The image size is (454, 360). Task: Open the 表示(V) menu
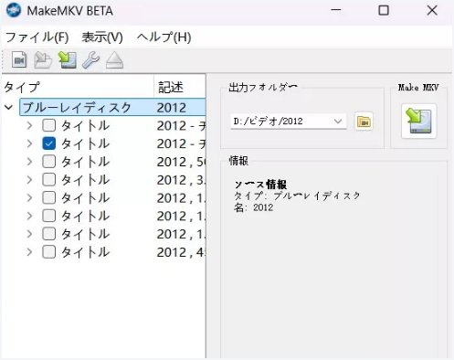click(102, 37)
